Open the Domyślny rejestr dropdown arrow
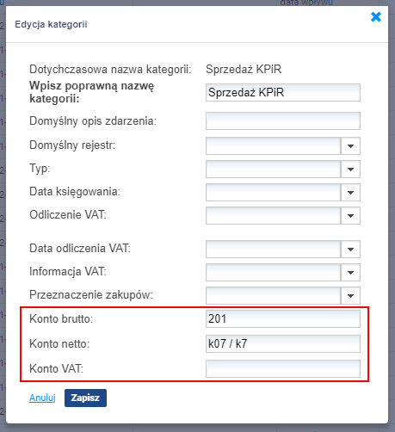 click(350, 146)
